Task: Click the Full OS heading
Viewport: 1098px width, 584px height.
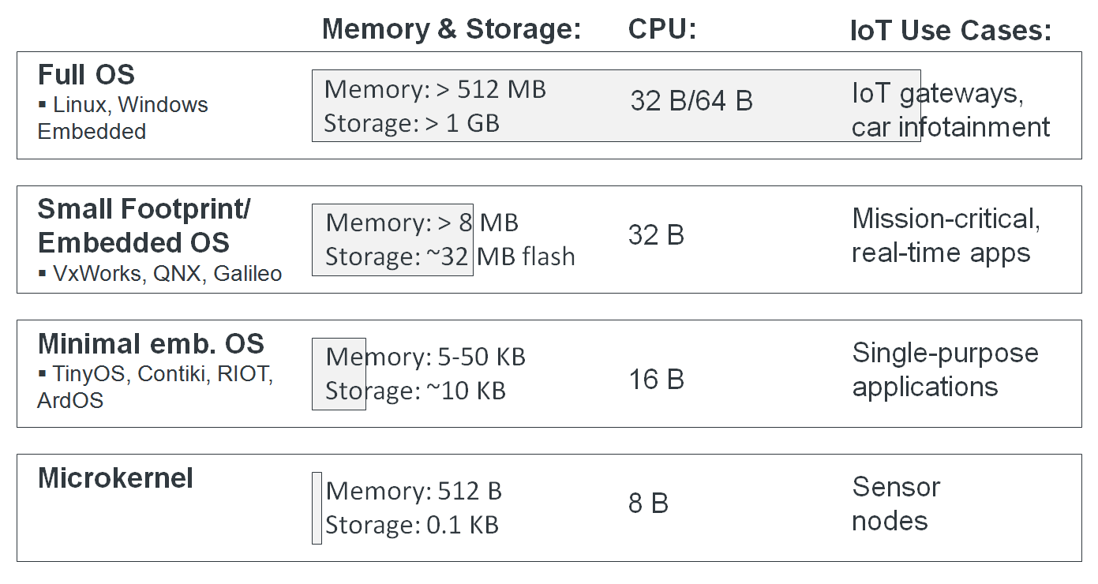Action: [x=86, y=75]
